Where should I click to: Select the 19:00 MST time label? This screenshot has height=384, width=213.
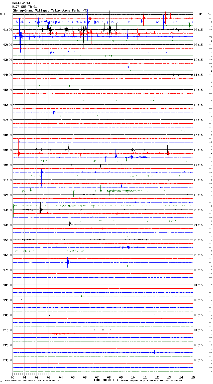point(8,300)
